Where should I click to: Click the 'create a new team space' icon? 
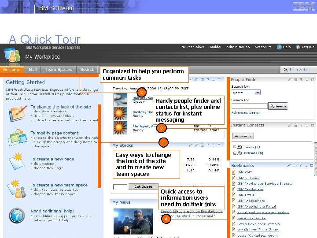[16, 189]
